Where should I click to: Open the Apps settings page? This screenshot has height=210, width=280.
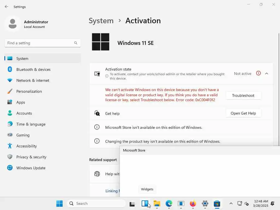tap(42, 102)
